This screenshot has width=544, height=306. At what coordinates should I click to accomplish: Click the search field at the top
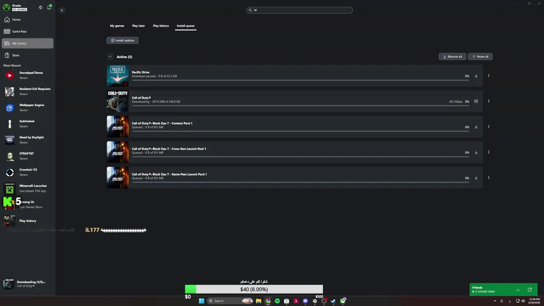tap(300, 10)
